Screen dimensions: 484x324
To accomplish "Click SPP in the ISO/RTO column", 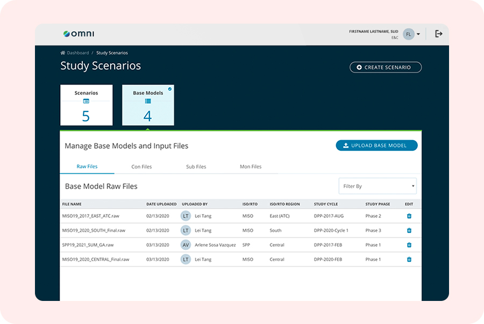I will click(x=246, y=245).
